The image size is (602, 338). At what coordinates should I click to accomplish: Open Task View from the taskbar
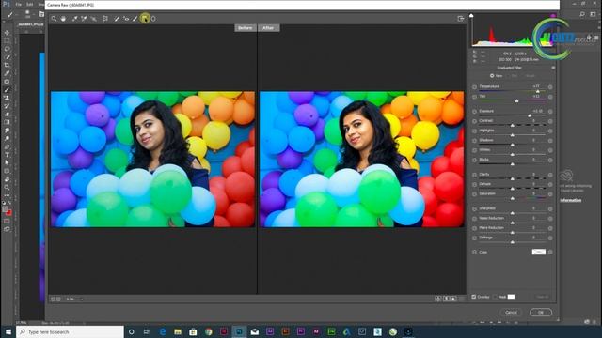pyautogui.click(x=147, y=331)
